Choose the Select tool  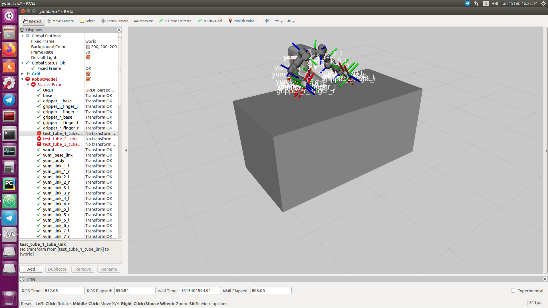87,21
